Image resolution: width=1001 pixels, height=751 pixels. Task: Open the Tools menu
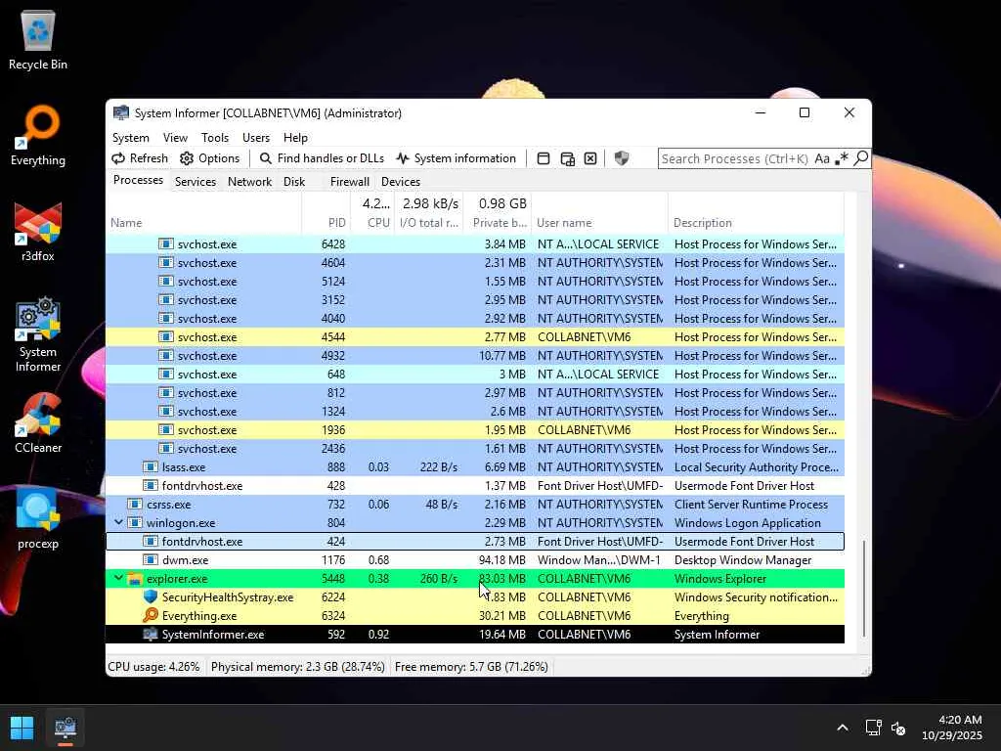(x=214, y=137)
